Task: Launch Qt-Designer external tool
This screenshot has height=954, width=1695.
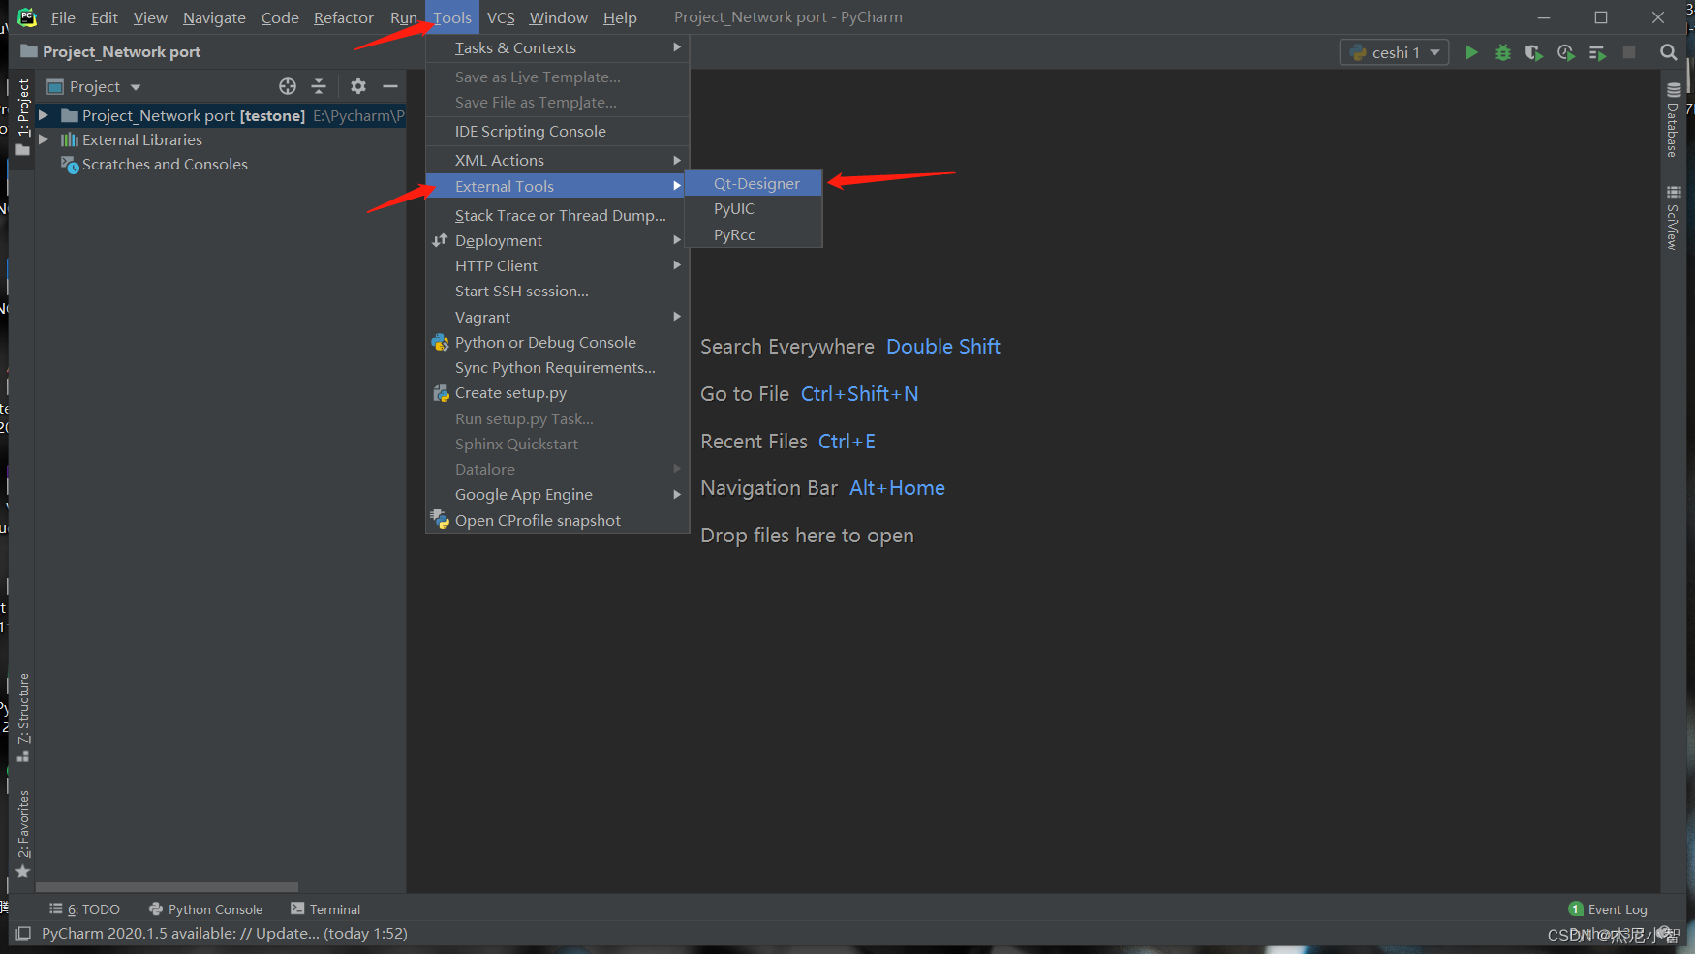Action: click(754, 183)
